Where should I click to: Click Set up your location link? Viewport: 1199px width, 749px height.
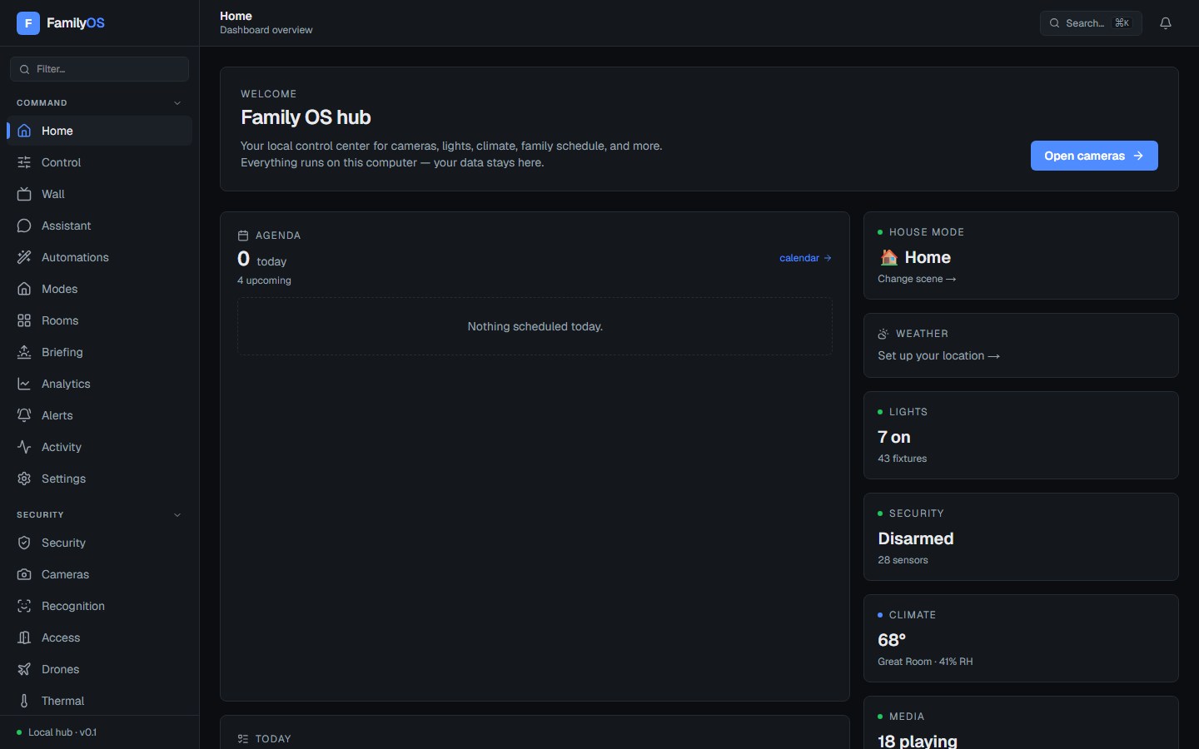(938, 355)
